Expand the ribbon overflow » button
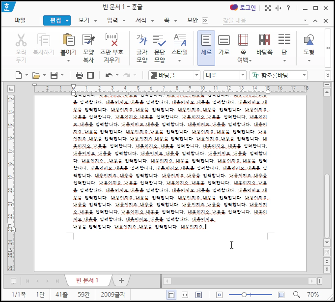The image size is (335, 302). click(328, 48)
